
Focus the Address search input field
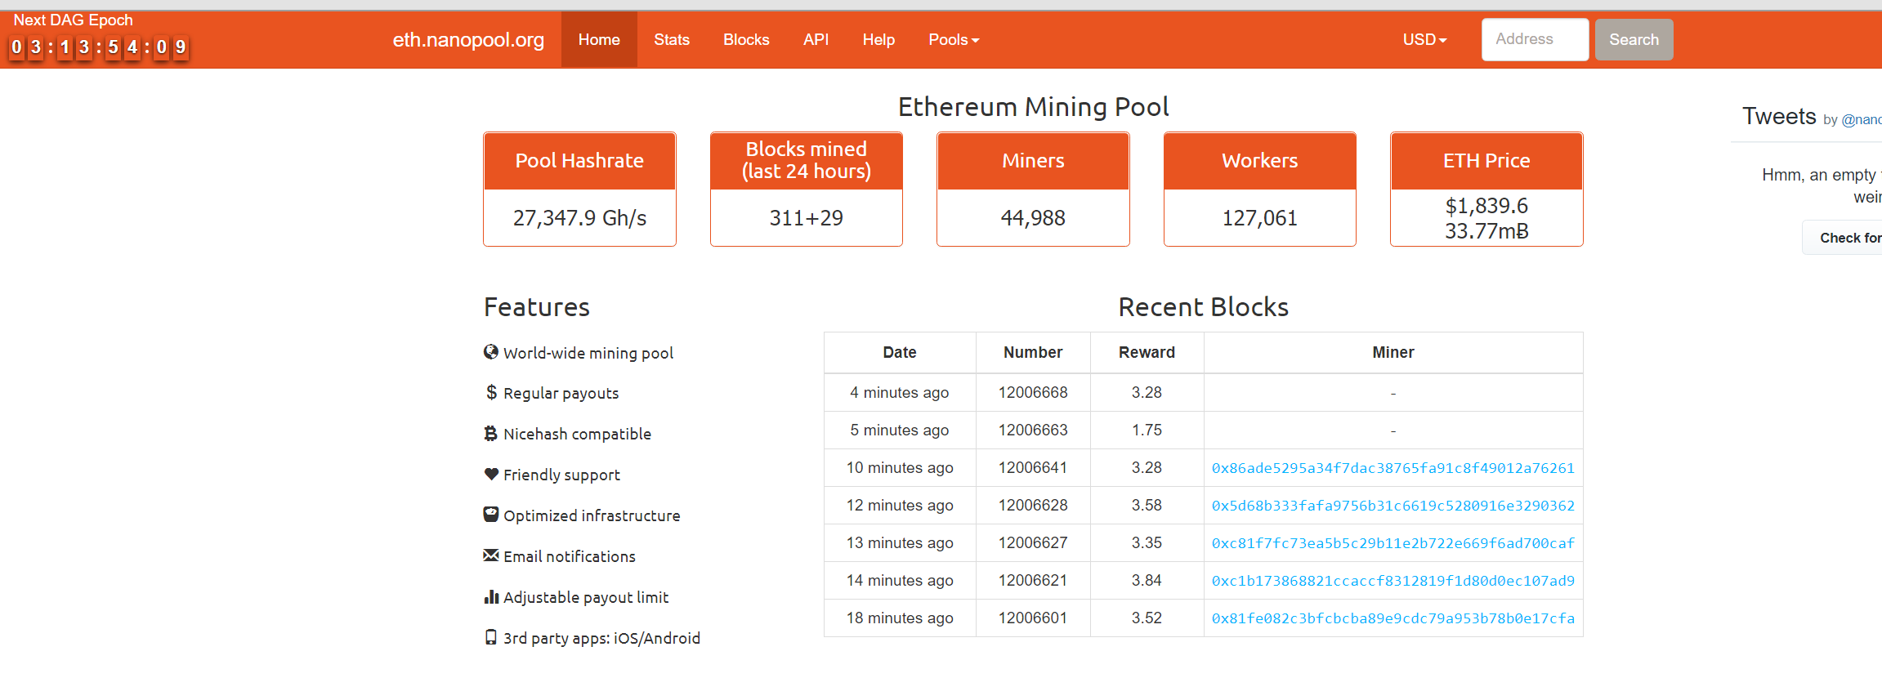(x=1535, y=40)
